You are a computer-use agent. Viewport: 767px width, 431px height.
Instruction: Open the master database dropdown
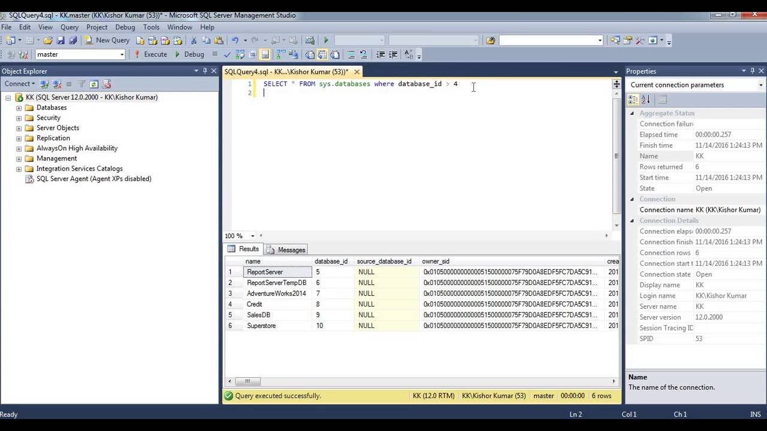point(122,54)
